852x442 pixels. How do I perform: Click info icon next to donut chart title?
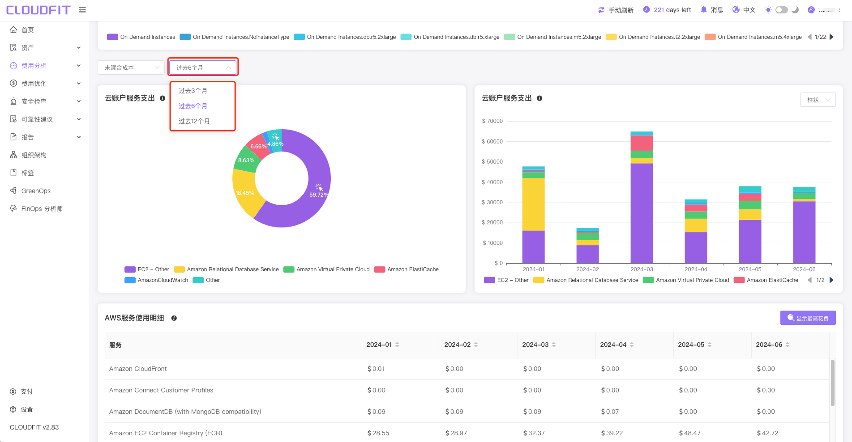[x=163, y=98]
